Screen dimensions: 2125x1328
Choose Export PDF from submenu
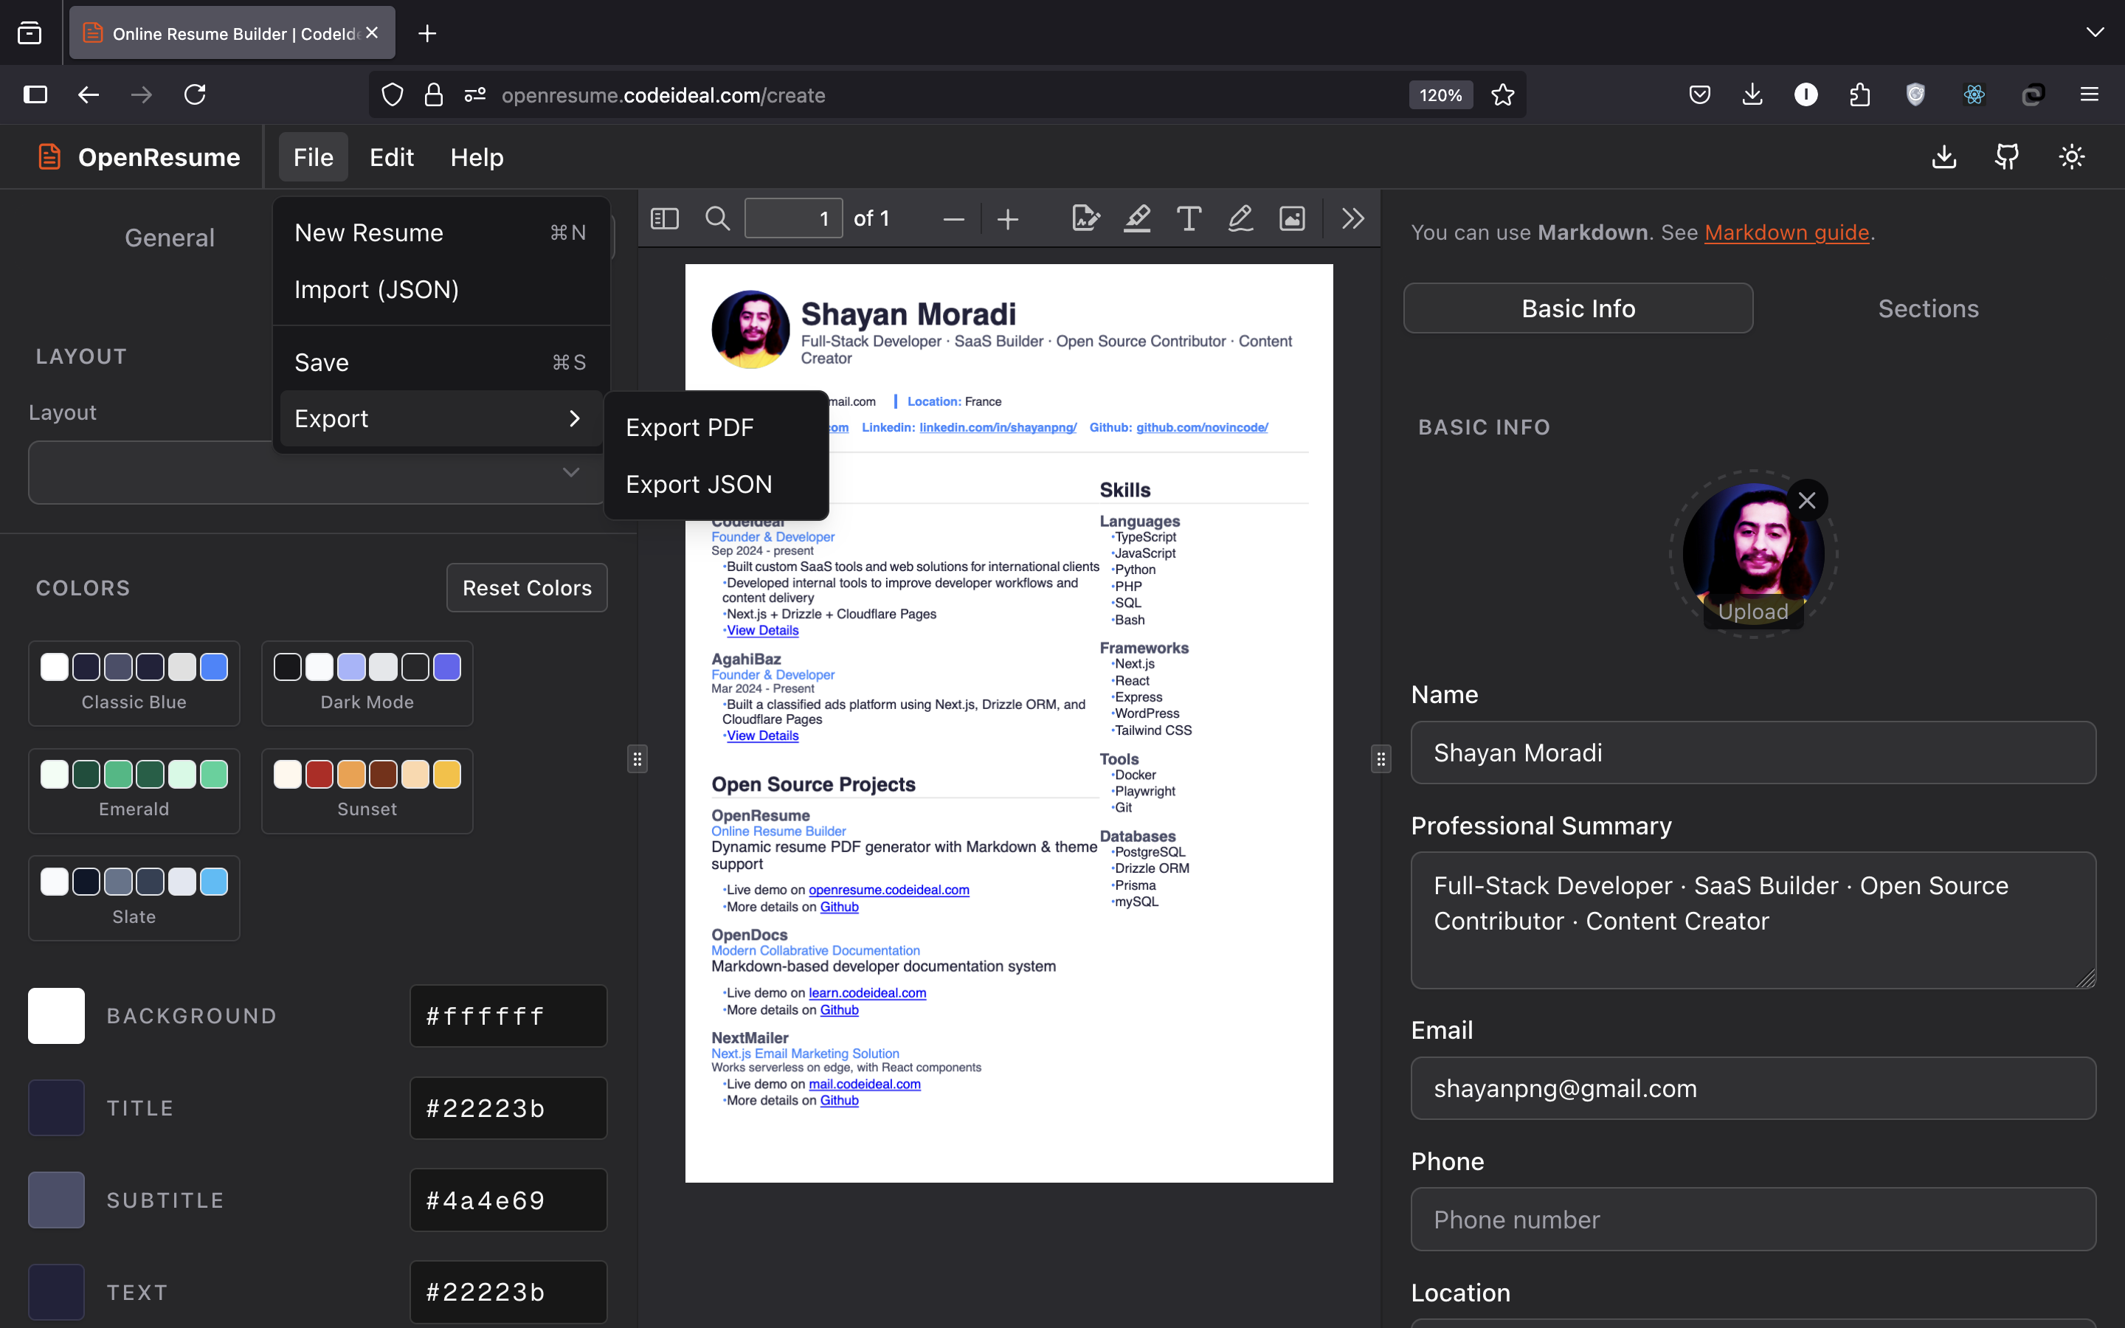(x=689, y=428)
